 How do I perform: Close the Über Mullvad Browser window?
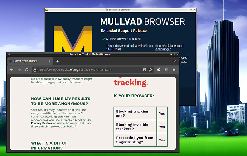pyautogui.click(x=194, y=10)
